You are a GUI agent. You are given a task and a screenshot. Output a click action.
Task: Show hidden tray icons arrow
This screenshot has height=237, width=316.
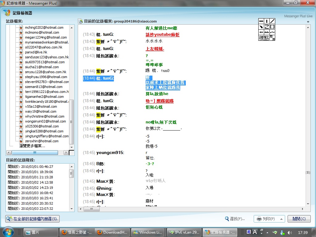pos(268,233)
